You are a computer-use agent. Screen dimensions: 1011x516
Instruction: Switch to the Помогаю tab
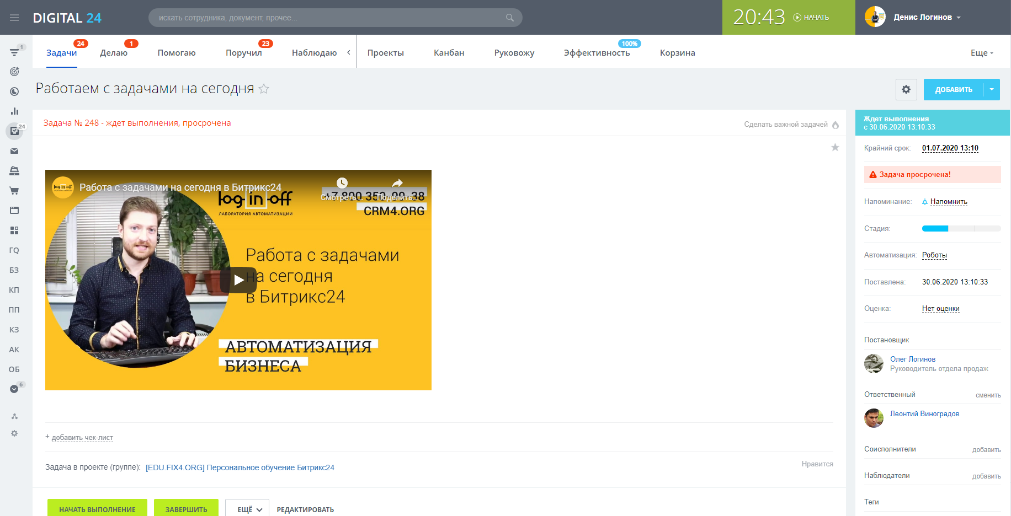pyautogui.click(x=177, y=53)
